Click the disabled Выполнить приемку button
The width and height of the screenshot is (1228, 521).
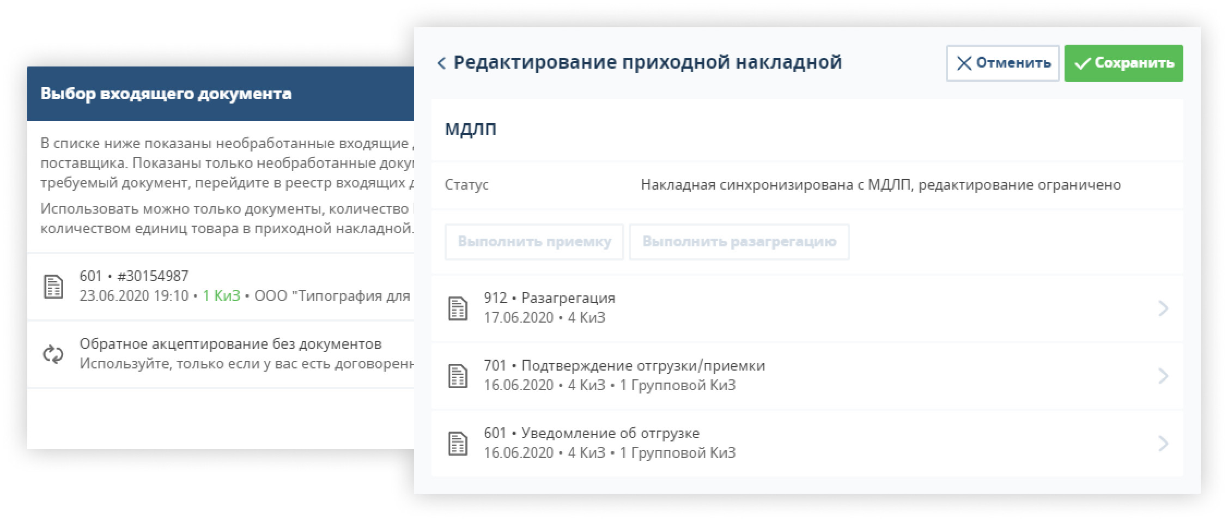tap(534, 241)
